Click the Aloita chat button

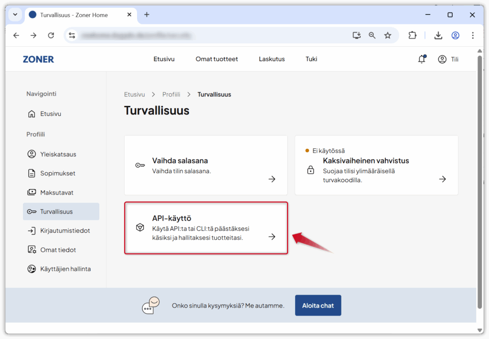click(318, 305)
